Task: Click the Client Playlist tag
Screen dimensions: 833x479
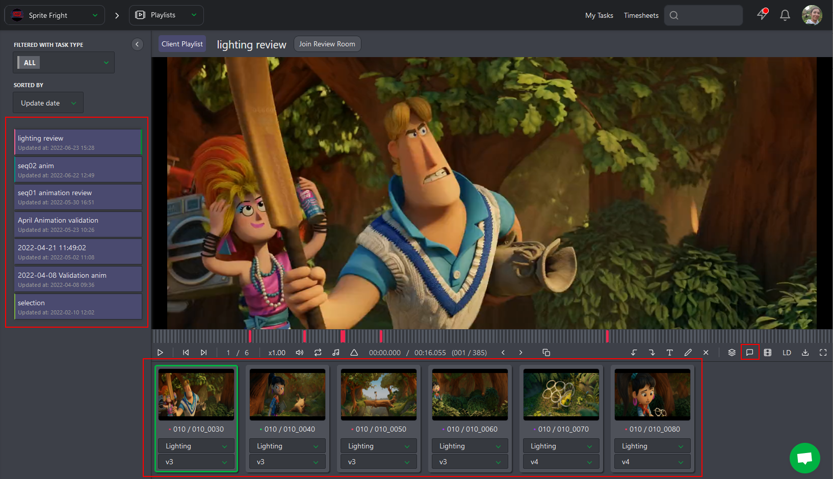Action: point(182,44)
